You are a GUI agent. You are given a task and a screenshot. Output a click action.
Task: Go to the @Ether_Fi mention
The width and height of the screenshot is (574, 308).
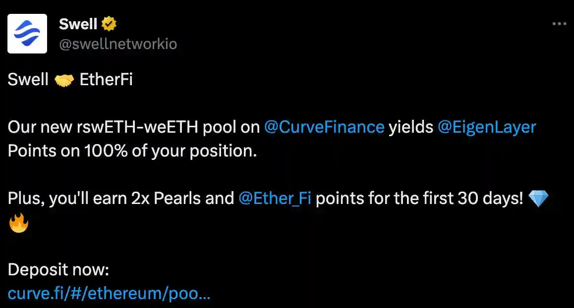click(x=275, y=199)
